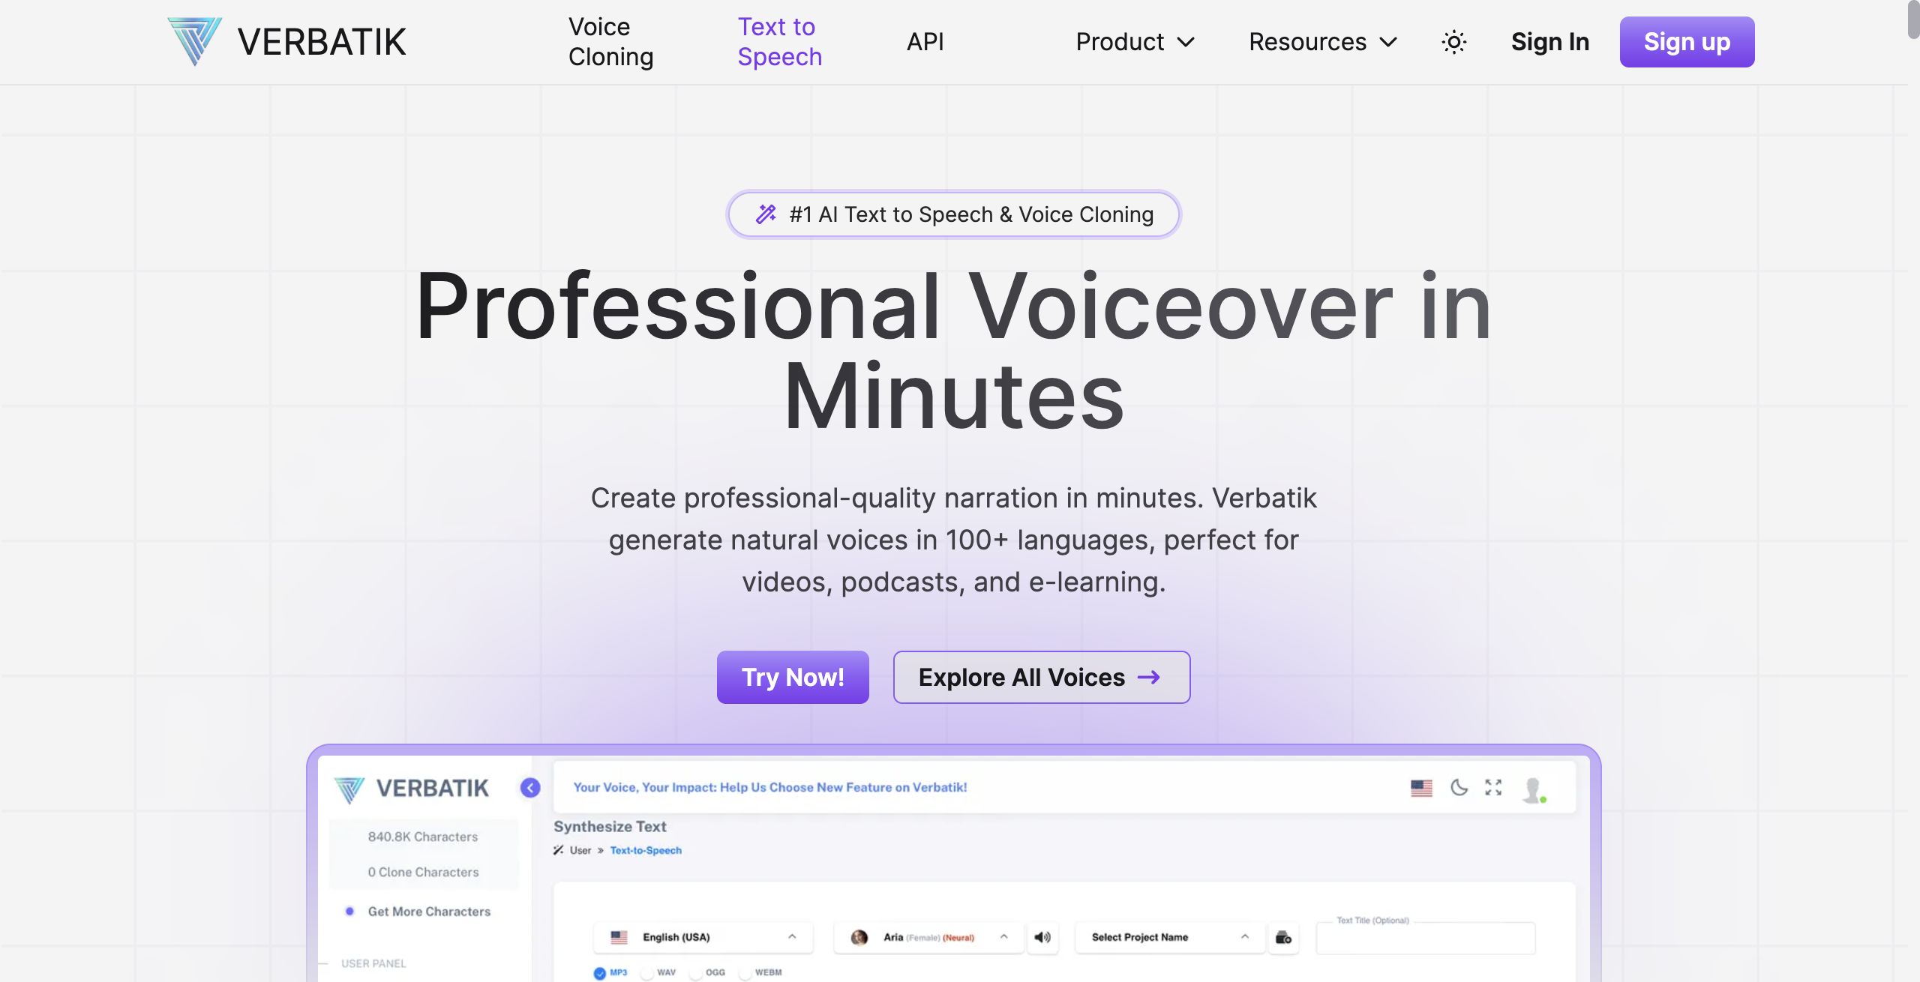This screenshot has height=982, width=1920.
Task: Click the 0 Clone Characters text
Action: tap(423, 872)
